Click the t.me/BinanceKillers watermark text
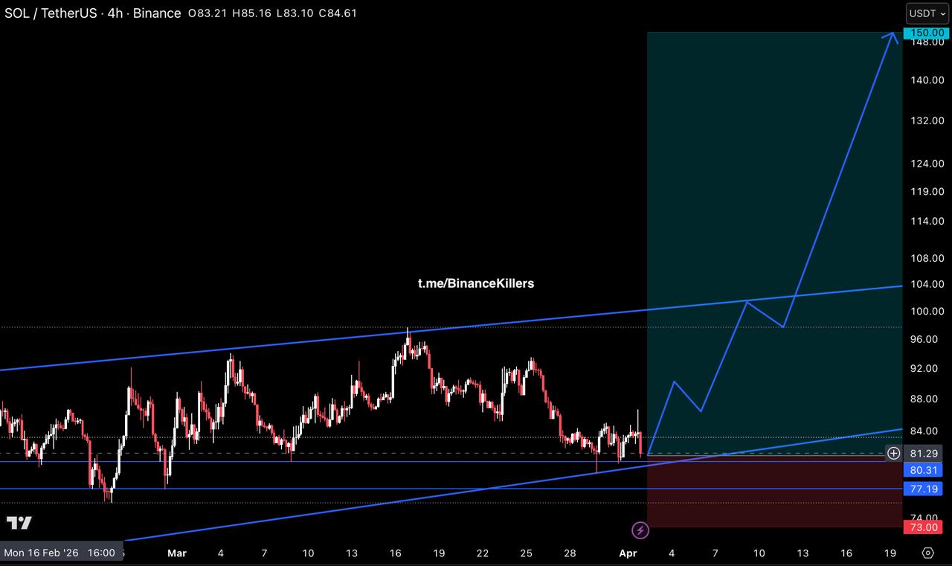Viewport: 952px width, 566px height. pos(475,283)
